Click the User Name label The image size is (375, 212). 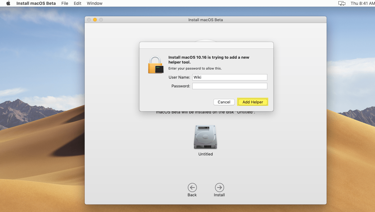point(179,77)
